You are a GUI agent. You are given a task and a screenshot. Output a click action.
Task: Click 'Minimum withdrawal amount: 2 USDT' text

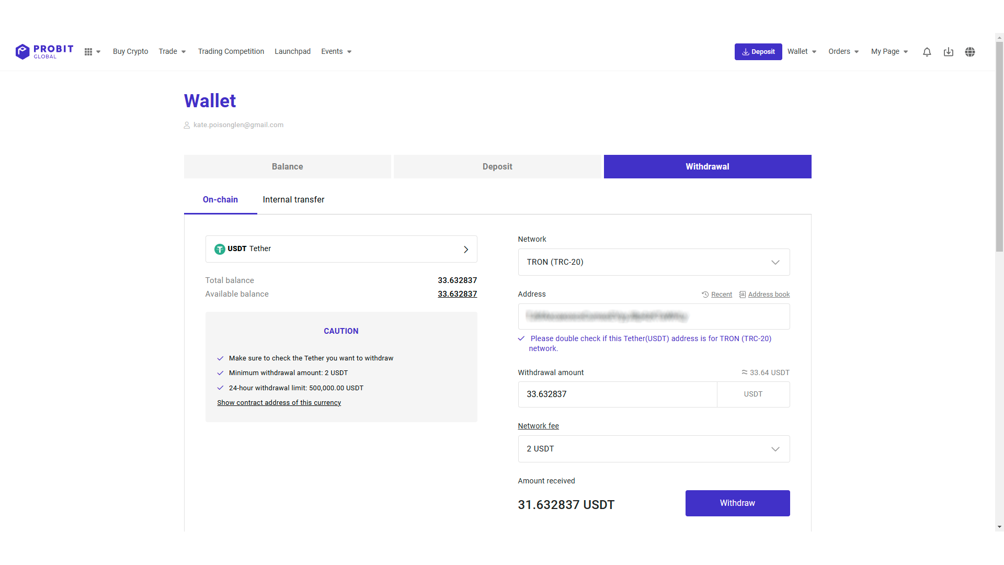tap(288, 373)
